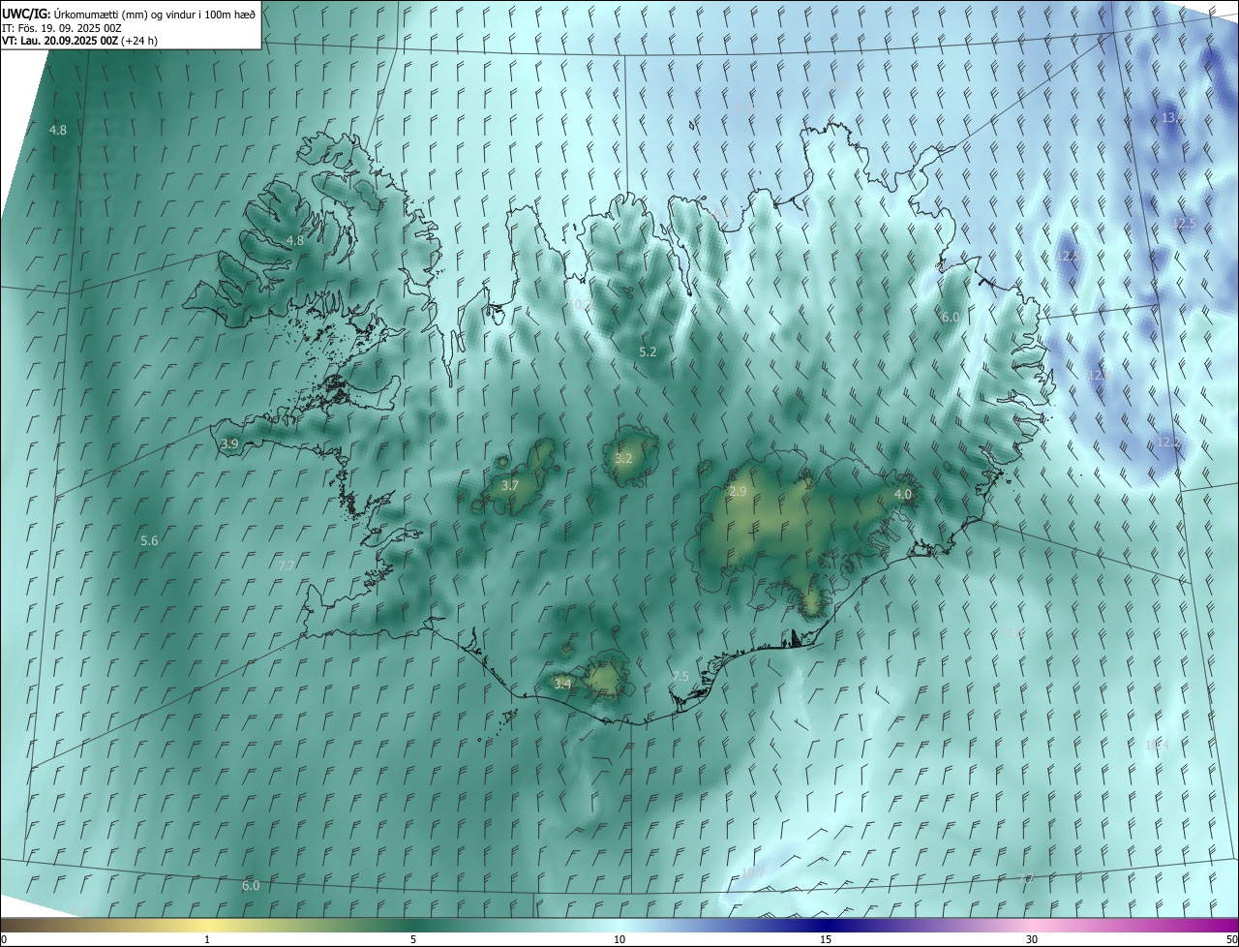Select the 'IT: Fös. 19. 09. 2025 00Z' line
Screen dimensions: 1239x947
(60, 28)
